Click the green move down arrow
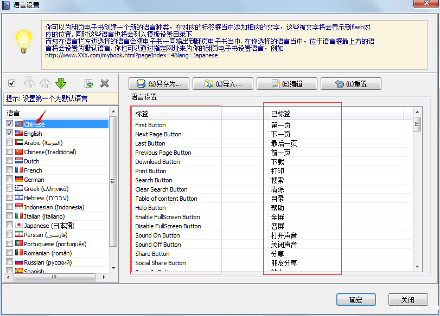This screenshot has width=440, height=316. point(61,83)
